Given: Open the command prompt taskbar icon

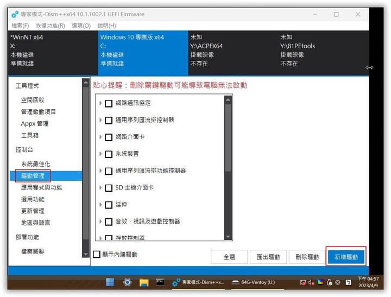Looking at the screenshot, I should [x=160, y=282].
